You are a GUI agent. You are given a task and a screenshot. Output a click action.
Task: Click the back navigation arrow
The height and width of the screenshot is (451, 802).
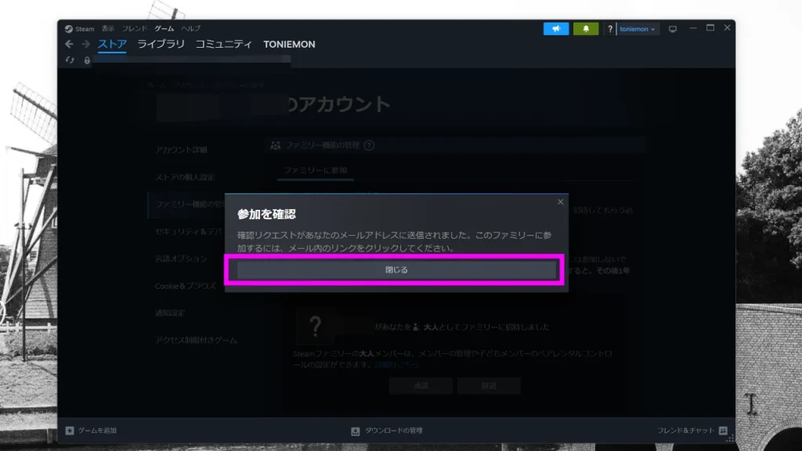pos(69,44)
